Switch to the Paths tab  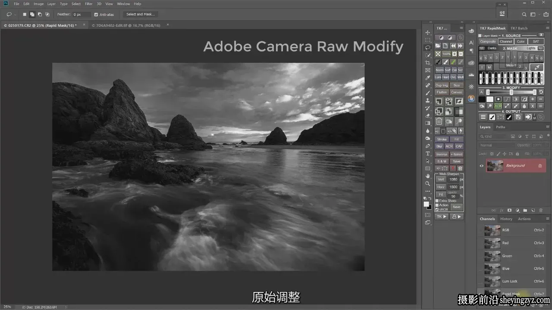[x=501, y=127]
